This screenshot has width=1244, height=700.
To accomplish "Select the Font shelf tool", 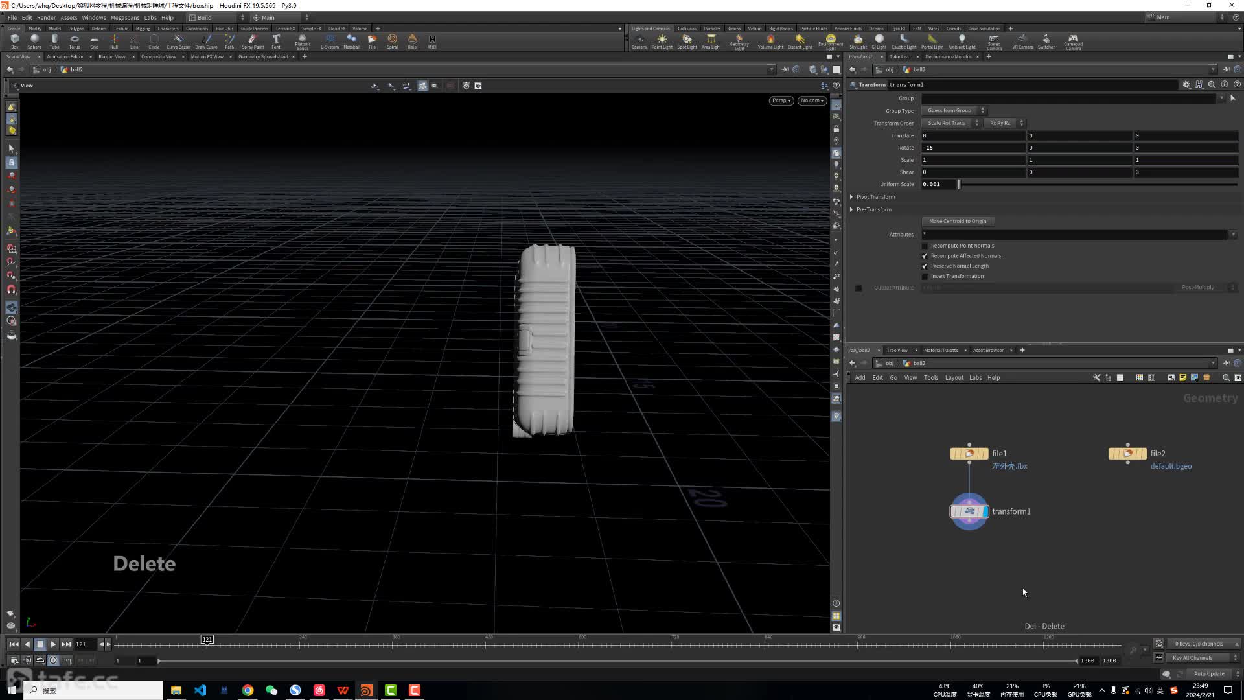I will tap(276, 41).
